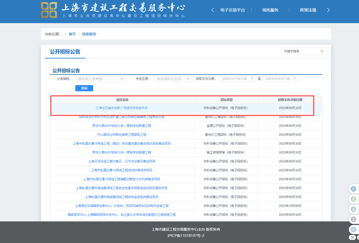Focus the 关键字搜索 search input

click(x=299, y=52)
